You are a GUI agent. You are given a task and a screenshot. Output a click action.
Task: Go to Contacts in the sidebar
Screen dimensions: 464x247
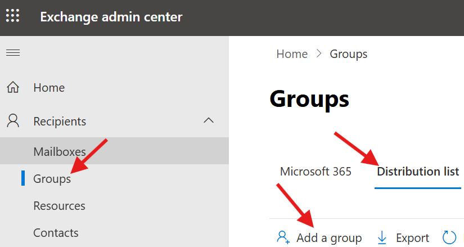(x=56, y=233)
